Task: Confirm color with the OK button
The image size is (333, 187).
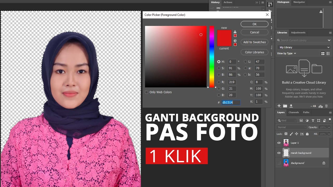Action: point(254,24)
